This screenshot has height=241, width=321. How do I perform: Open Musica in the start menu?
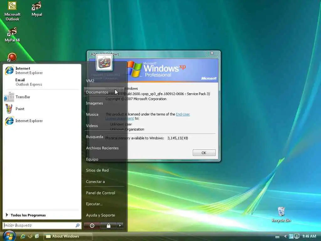pyautogui.click(x=92, y=114)
